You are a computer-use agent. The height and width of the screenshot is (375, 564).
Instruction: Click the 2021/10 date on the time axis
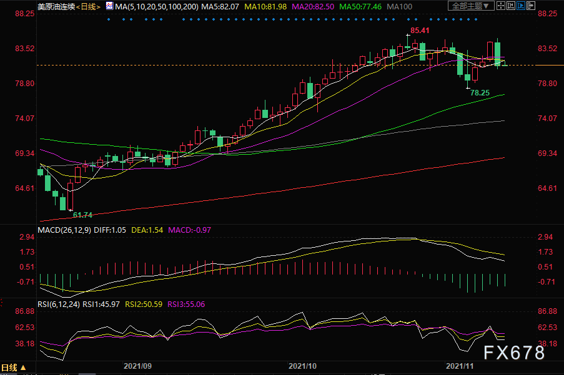[302, 366]
